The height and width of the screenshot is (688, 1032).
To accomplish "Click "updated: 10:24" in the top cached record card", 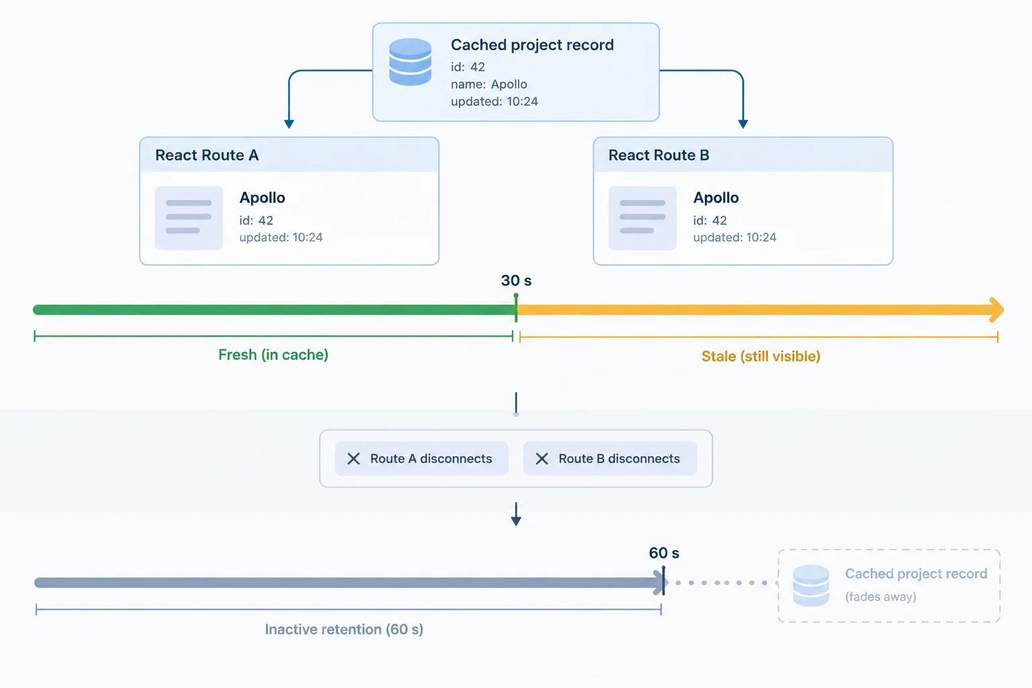I will pos(494,101).
